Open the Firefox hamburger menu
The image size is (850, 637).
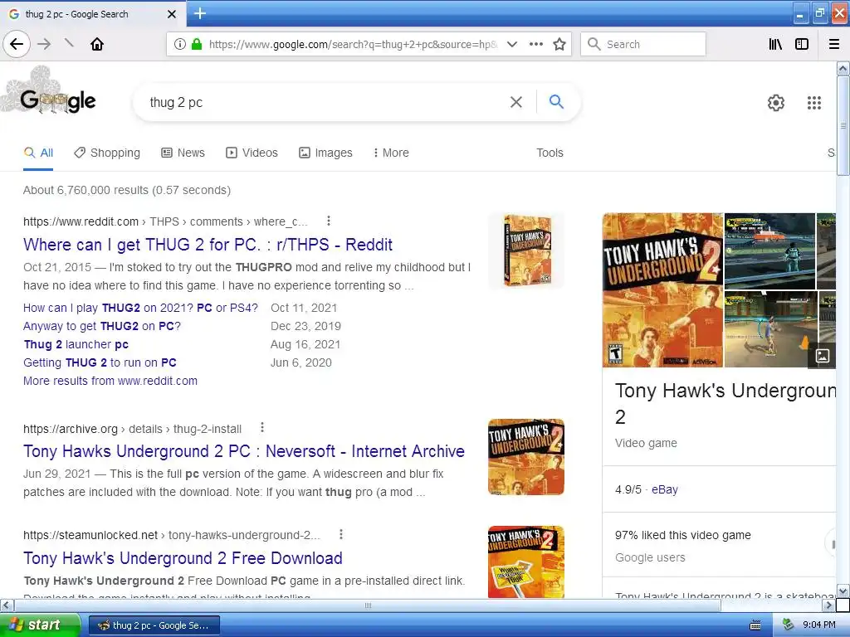pyautogui.click(x=834, y=44)
